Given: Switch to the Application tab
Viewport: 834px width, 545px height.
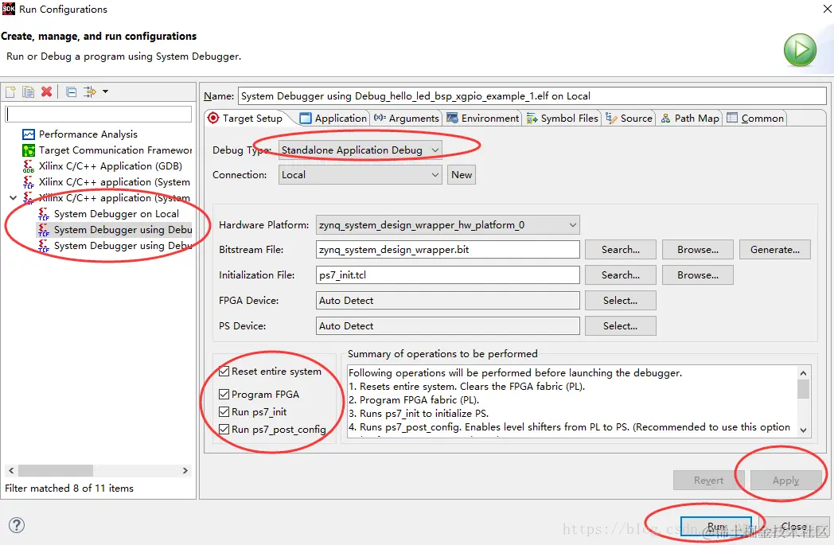Looking at the screenshot, I should click(x=333, y=118).
